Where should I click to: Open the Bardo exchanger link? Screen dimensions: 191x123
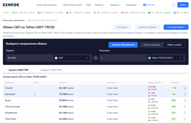coord(8,100)
